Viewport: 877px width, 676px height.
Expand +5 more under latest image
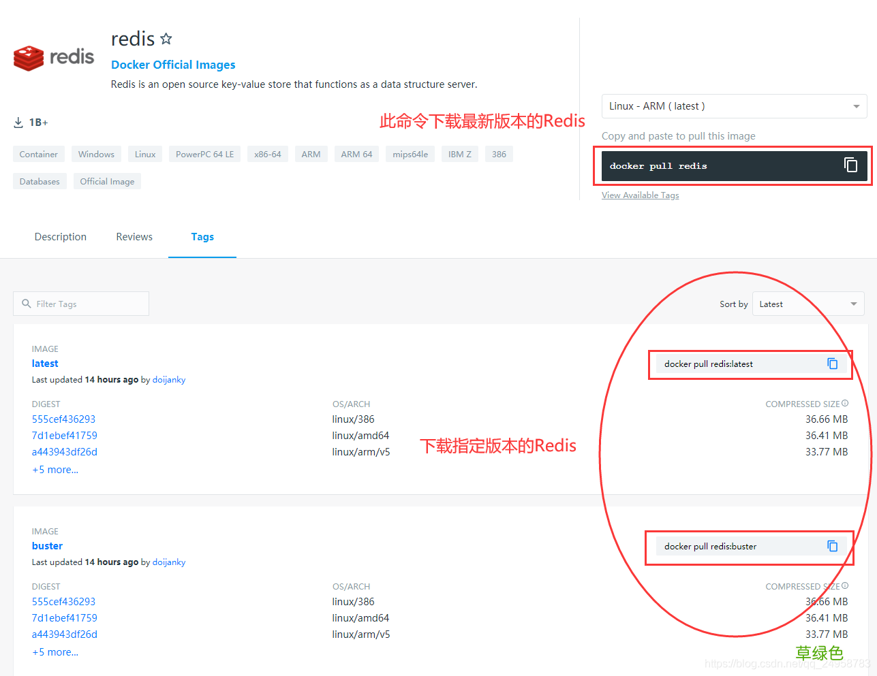(55, 470)
